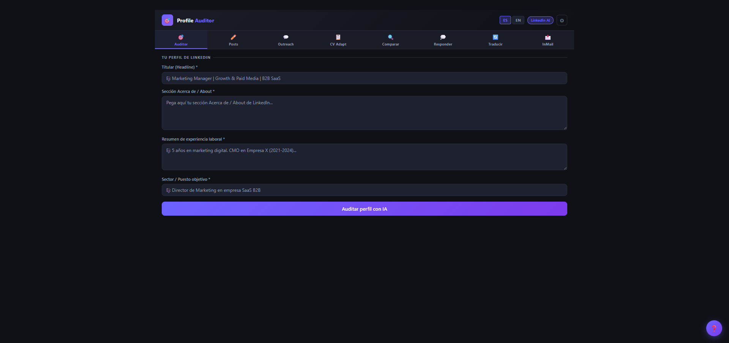
Task: Switch language to ES
Action: 505,20
